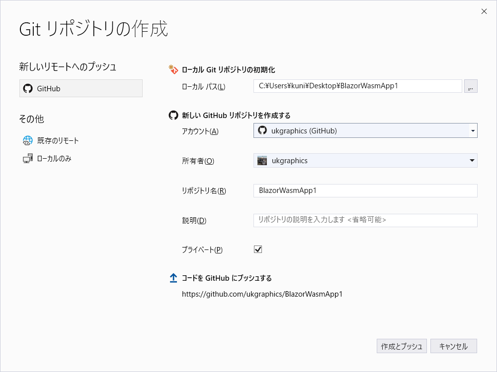
Task: Choose the existing remote option (既存のリモート)
Action: click(51, 140)
